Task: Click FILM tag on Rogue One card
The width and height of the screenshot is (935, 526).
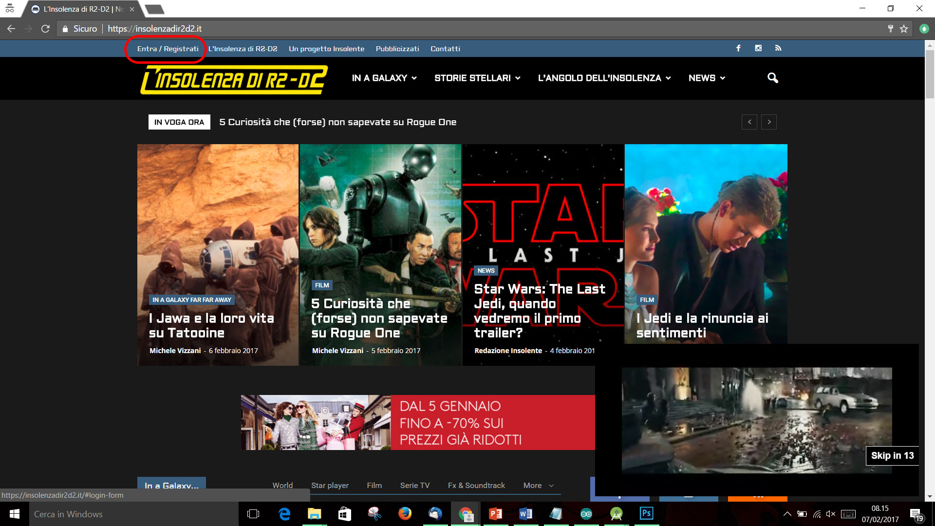Action: 322,285
